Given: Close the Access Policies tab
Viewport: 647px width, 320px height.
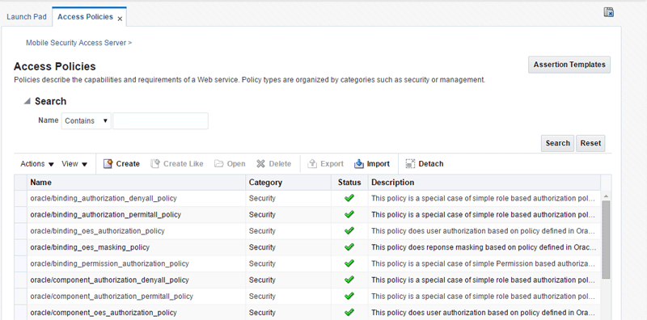Looking at the screenshot, I should click(x=120, y=19).
